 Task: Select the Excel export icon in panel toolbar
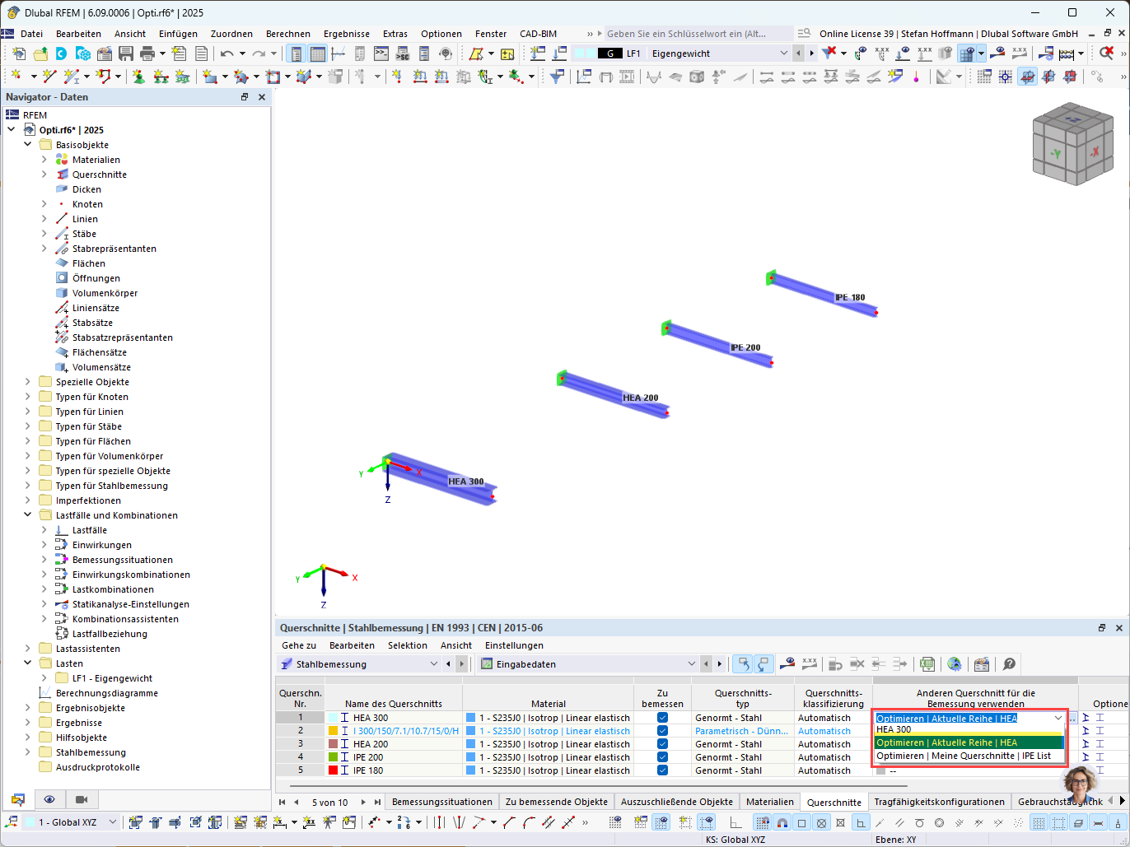(x=926, y=663)
